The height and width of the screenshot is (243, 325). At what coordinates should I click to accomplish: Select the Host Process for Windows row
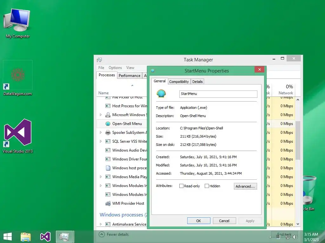coord(122,106)
